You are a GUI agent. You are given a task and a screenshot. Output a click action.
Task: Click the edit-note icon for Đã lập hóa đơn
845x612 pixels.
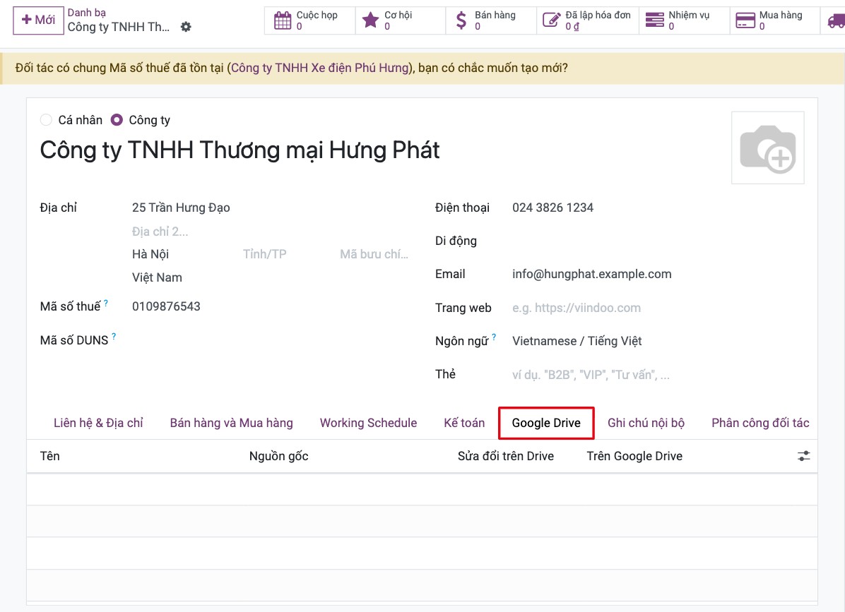[551, 20]
